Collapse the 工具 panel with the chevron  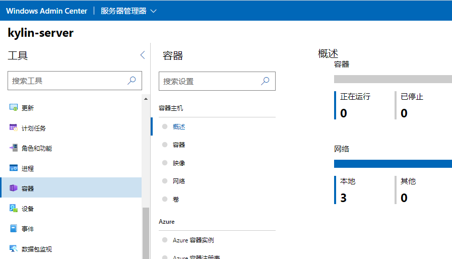(143, 55)
